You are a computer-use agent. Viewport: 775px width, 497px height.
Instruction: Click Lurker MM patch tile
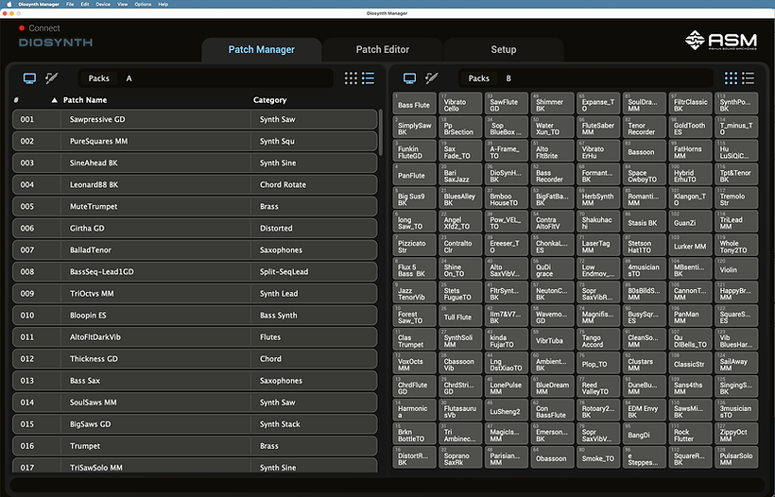(x=691, y=245)
